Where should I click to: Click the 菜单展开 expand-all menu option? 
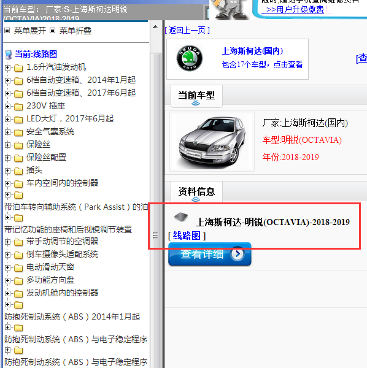click(x=30, y=31)
